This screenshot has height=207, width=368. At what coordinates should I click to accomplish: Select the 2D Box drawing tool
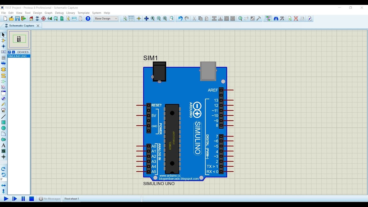click(3, 122)
